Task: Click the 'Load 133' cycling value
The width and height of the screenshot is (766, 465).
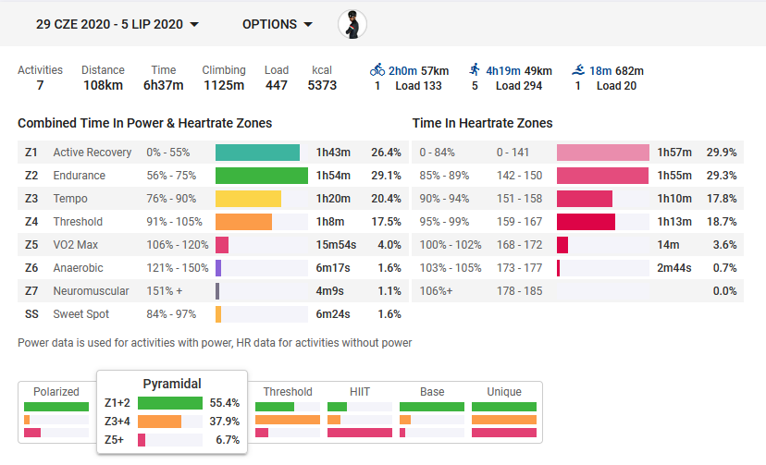Action: 418,86
